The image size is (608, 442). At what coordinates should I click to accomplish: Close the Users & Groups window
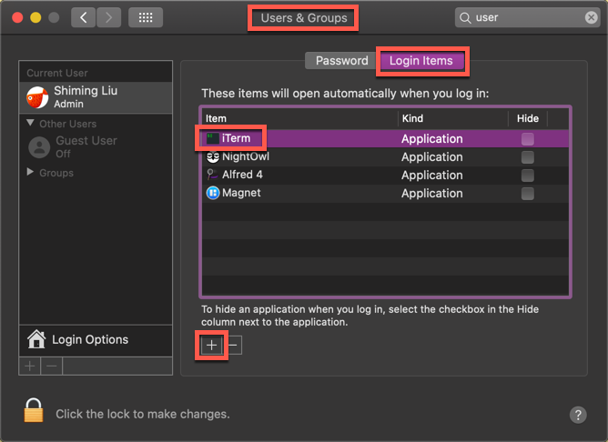(x=17, y=17)
